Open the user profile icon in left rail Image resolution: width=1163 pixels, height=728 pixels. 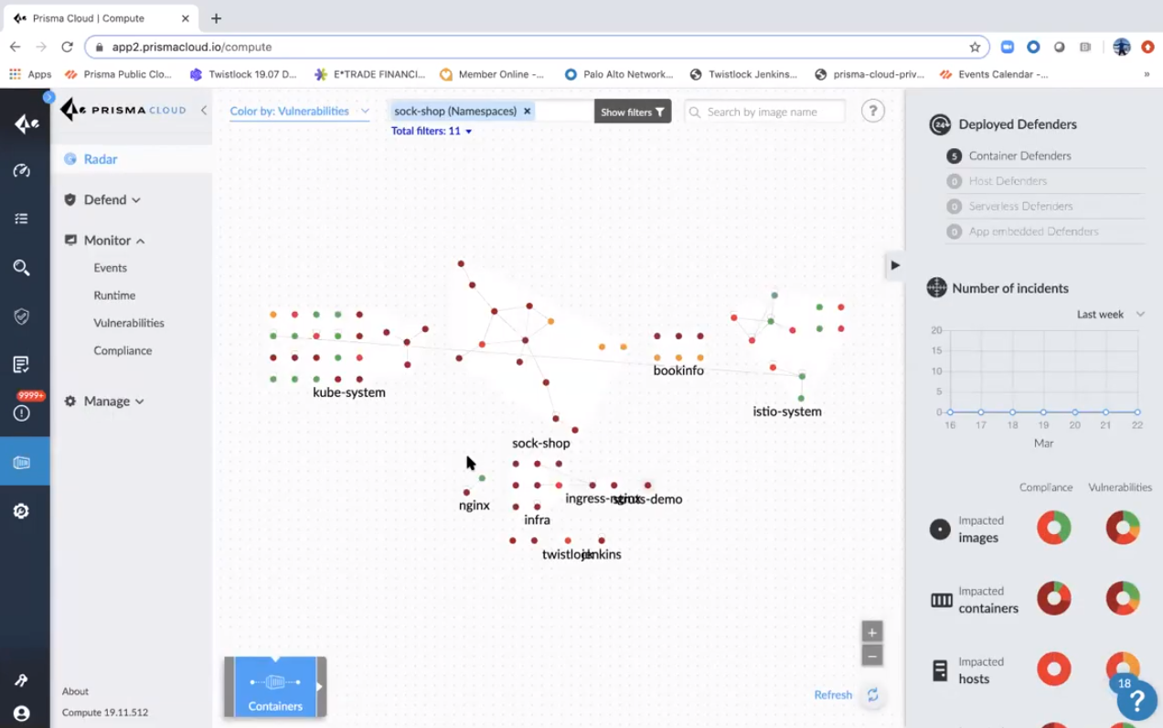click(x=22, y=713)
